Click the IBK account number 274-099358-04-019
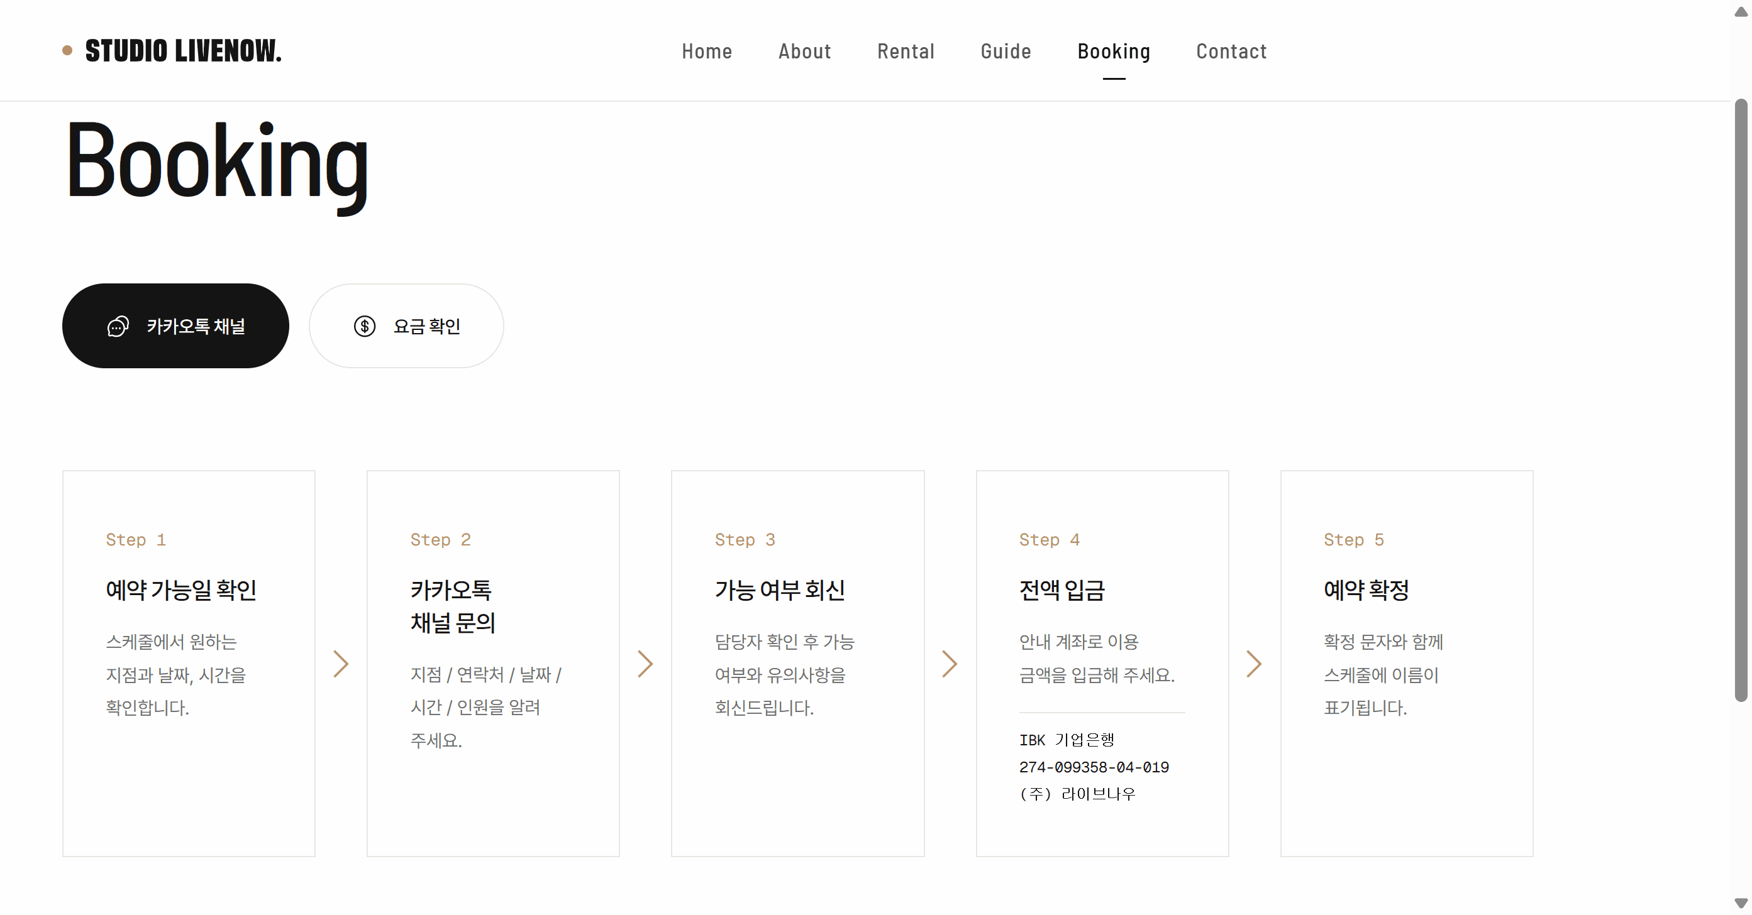 pyautogui.click(x=1094, y=767)
